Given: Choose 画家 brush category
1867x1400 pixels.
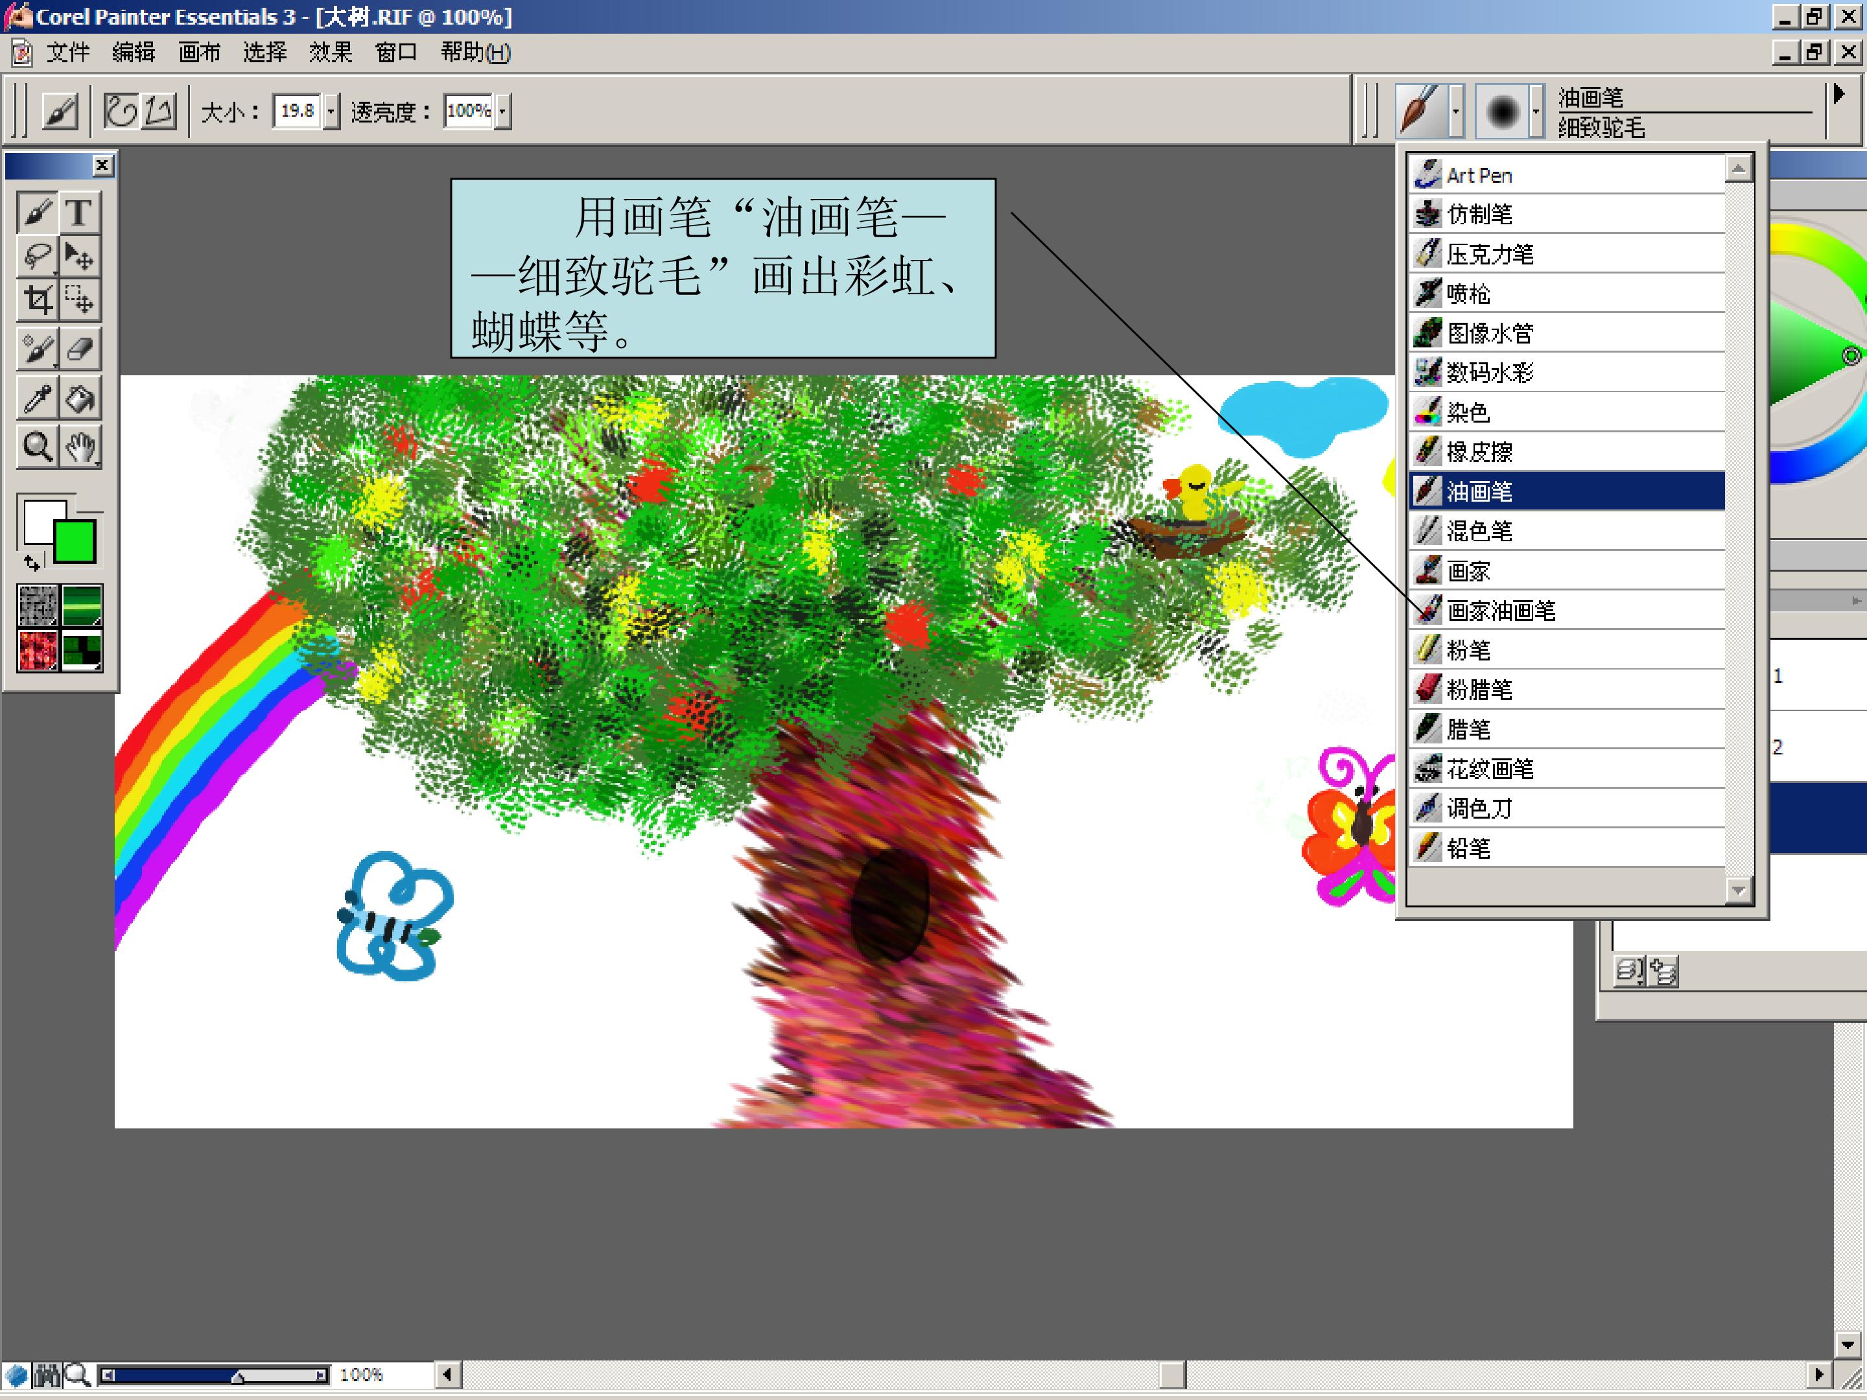Looking at the screenshot, I should tap(1568, 570).
